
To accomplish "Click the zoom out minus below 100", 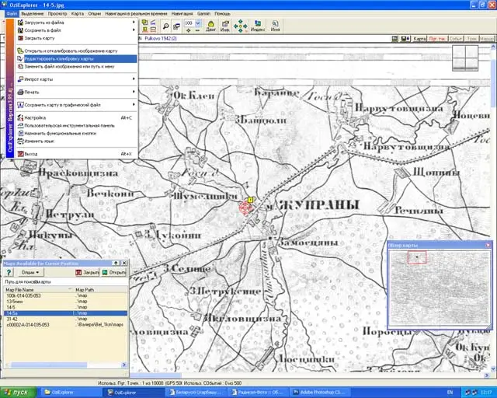I will coord(197,30).
